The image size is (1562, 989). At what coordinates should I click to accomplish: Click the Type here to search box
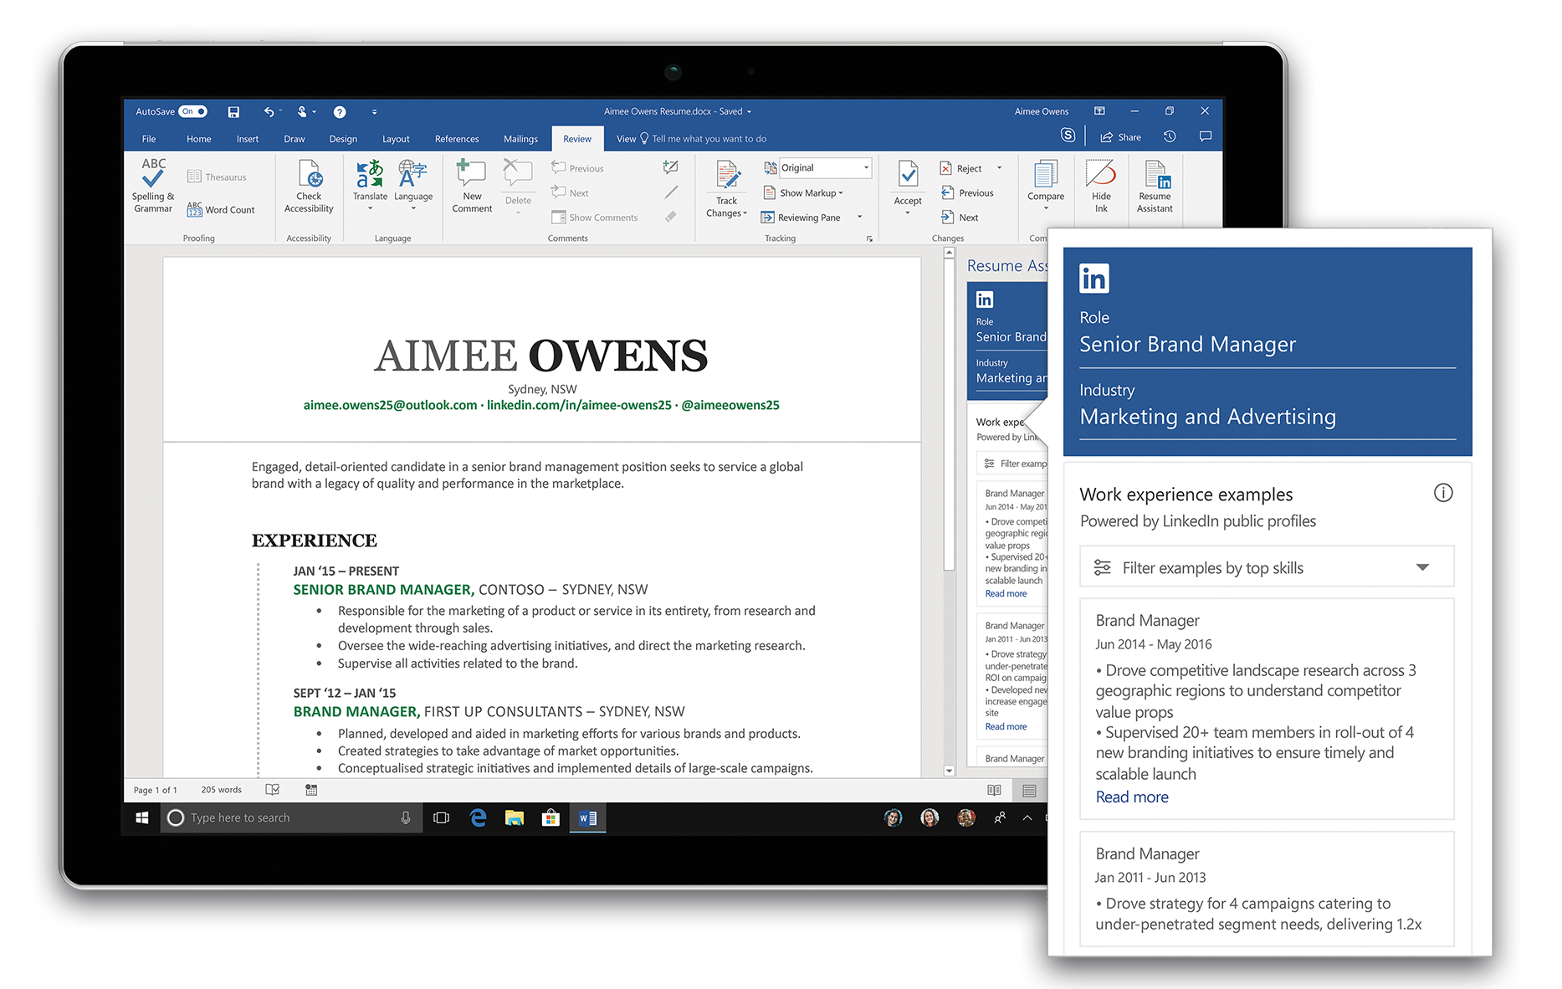pyautogui.click(x=289, y=818)
